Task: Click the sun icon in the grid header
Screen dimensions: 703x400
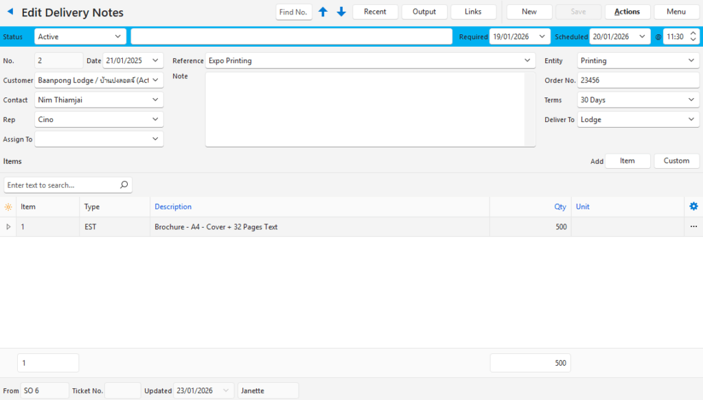Action: coord(8,207)
